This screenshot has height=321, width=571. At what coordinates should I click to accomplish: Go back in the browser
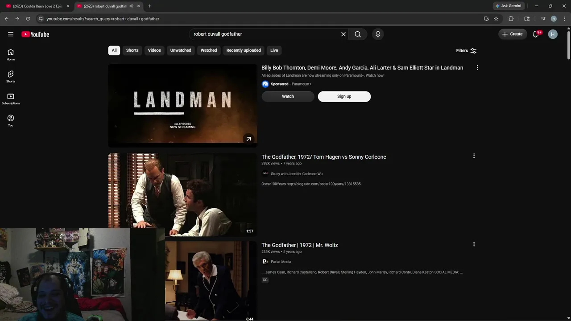point(6,19)
